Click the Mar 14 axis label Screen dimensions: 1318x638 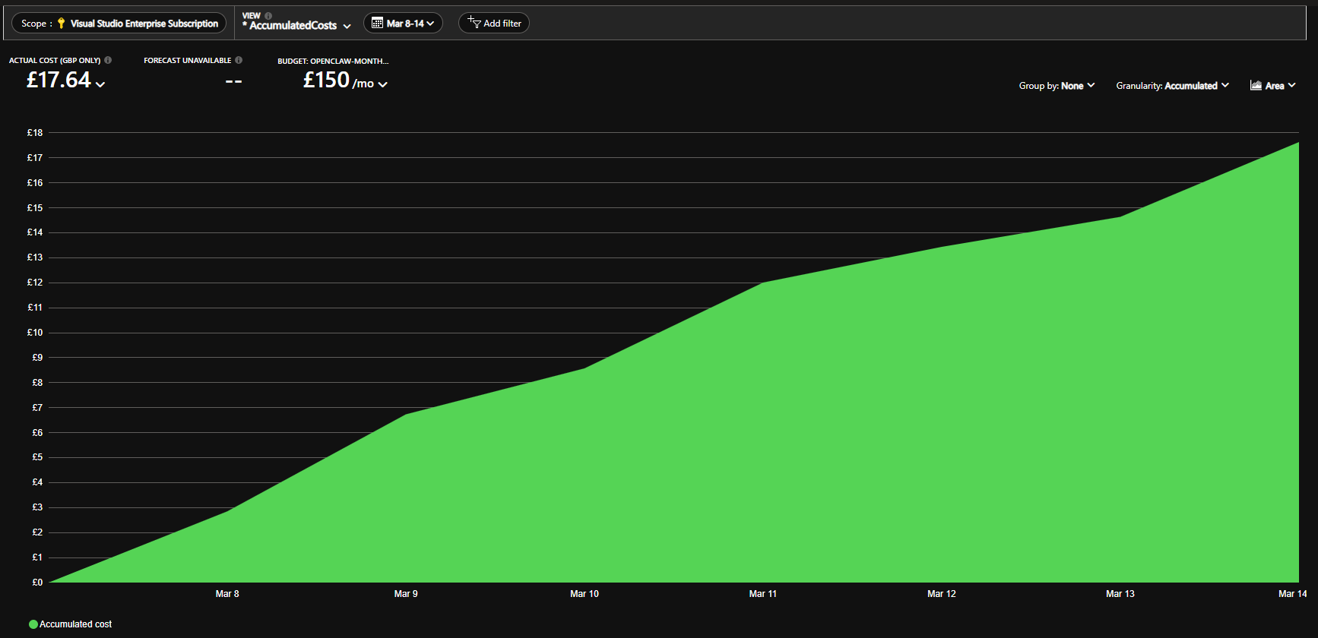(x=1293, y=594)
